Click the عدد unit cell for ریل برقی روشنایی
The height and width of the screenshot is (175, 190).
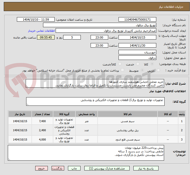[87, 130]
